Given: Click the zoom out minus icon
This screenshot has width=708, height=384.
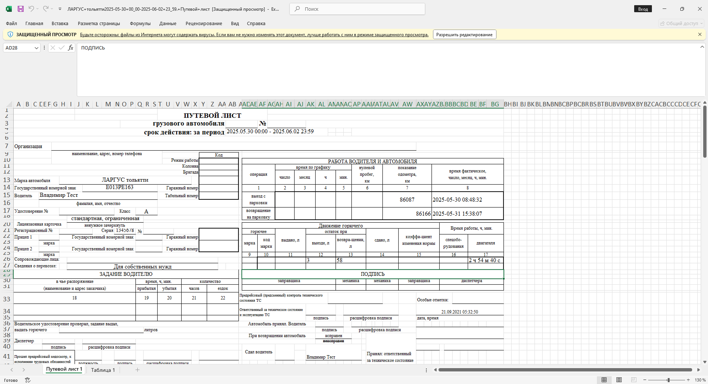Looking at the screenshot, I should pos(645,380).
